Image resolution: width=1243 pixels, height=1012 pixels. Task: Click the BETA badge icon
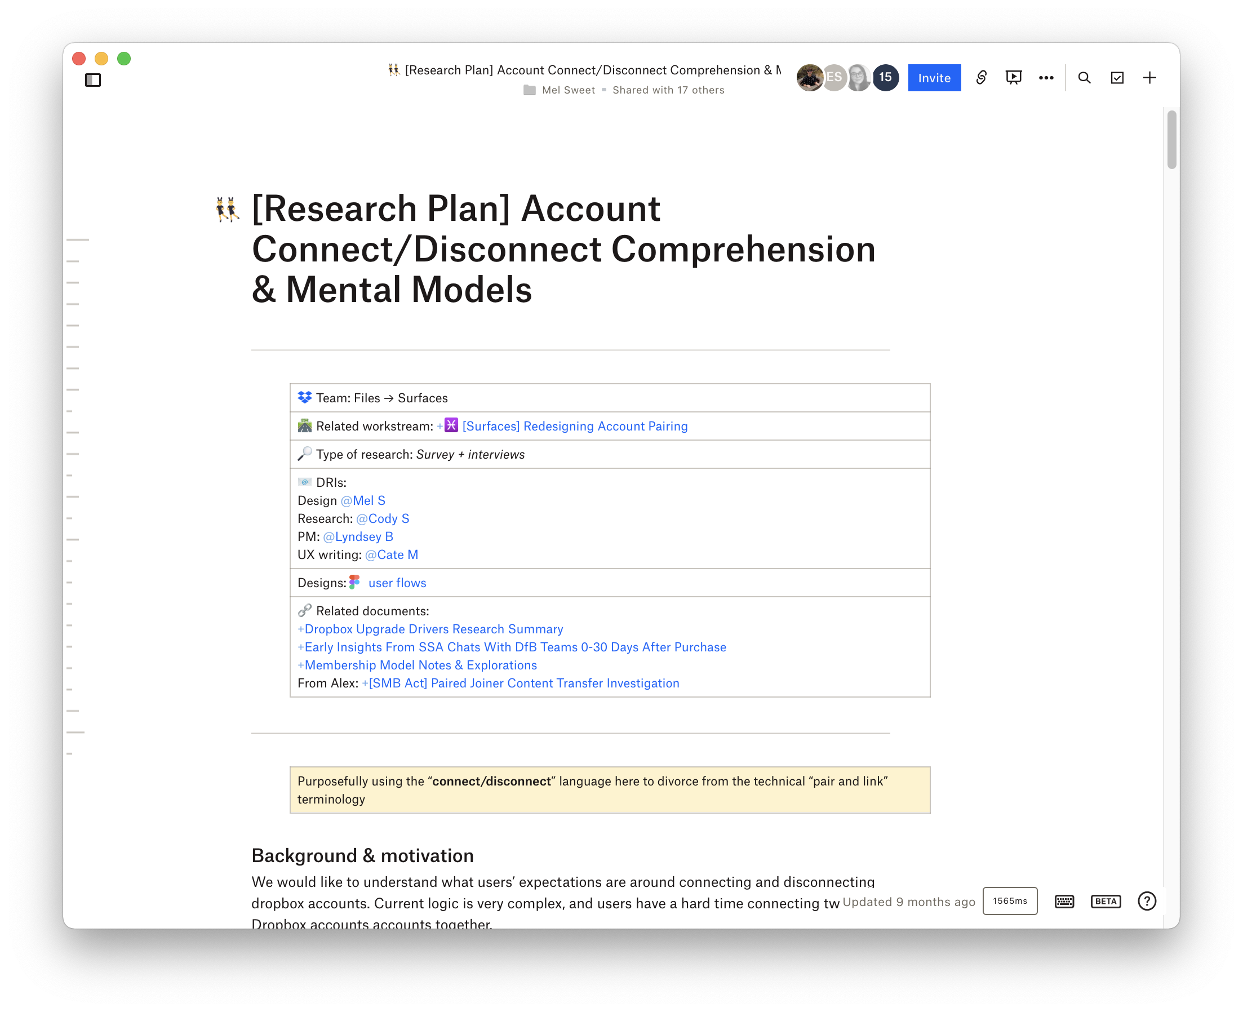click(1106, 901)
